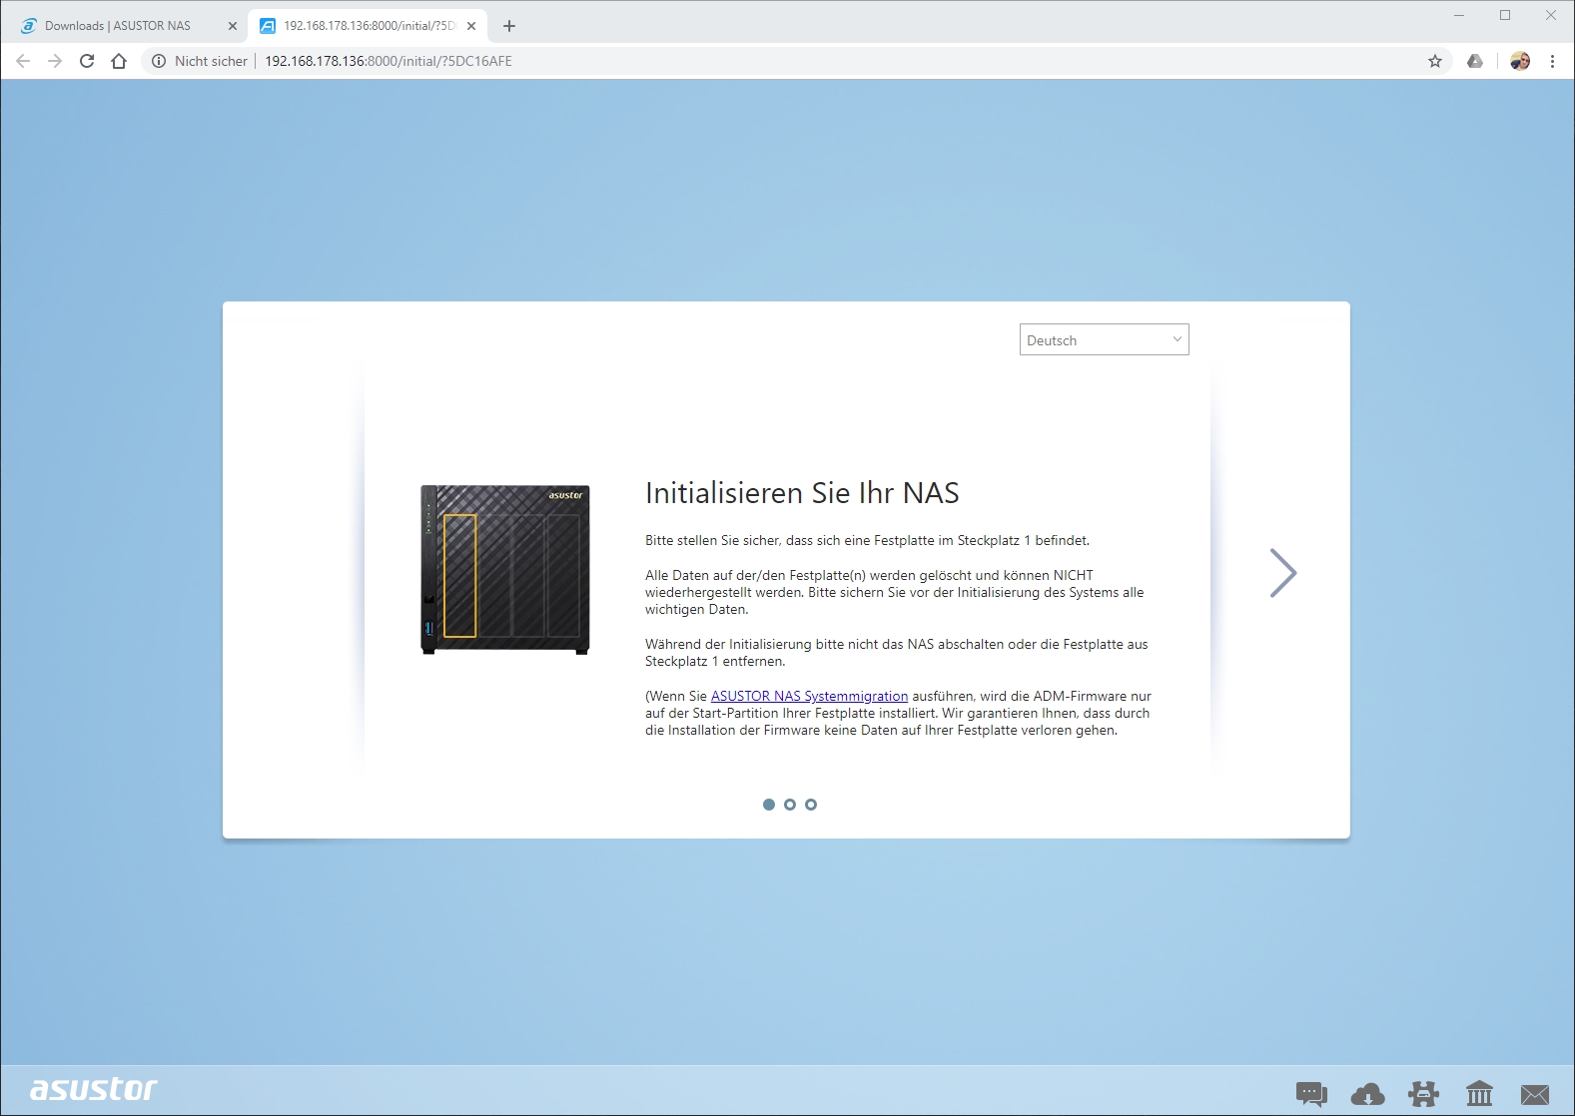Image resolution: width=1575 pixels, height=1116 pixels.
Task: Click the heading Initialisieren Sie Ihr NAS
Action: pyautogui.click(x=802, y=493)
